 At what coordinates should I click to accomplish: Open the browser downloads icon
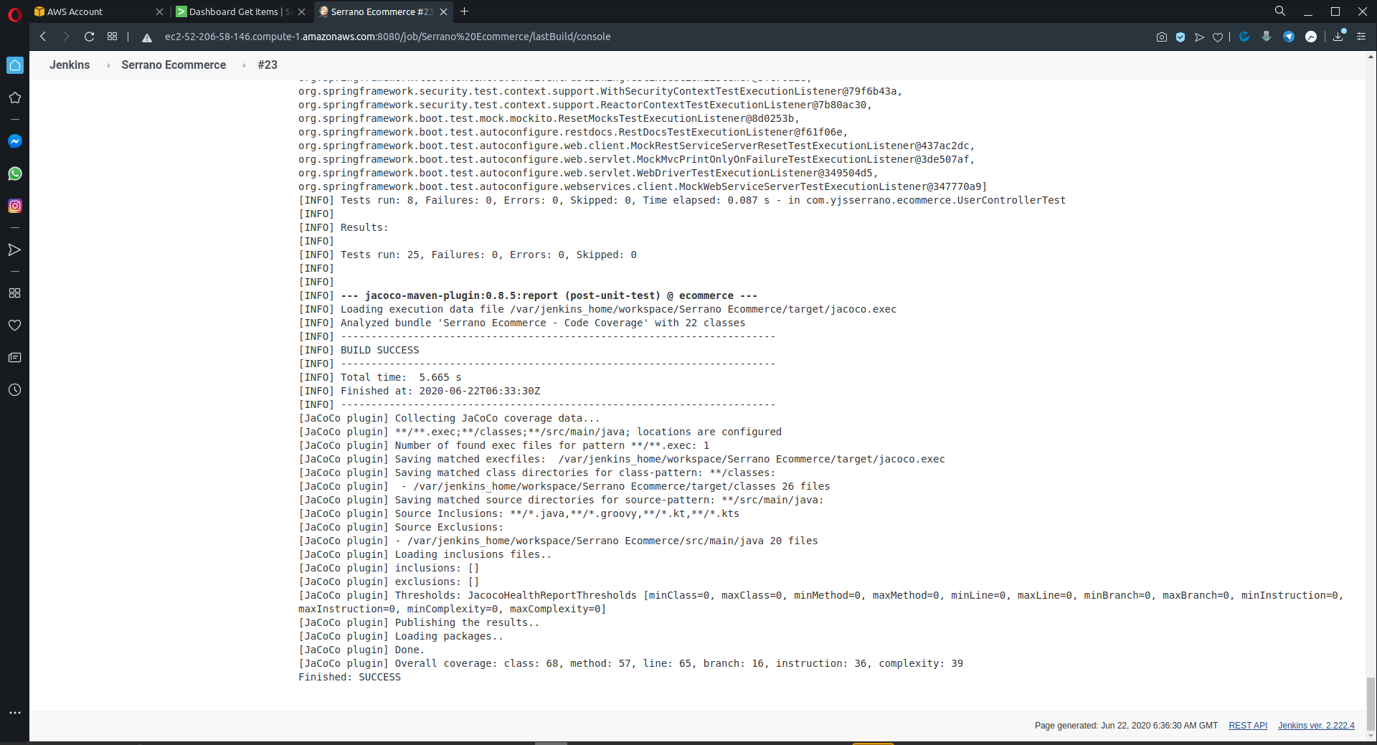pos(1338,37)
